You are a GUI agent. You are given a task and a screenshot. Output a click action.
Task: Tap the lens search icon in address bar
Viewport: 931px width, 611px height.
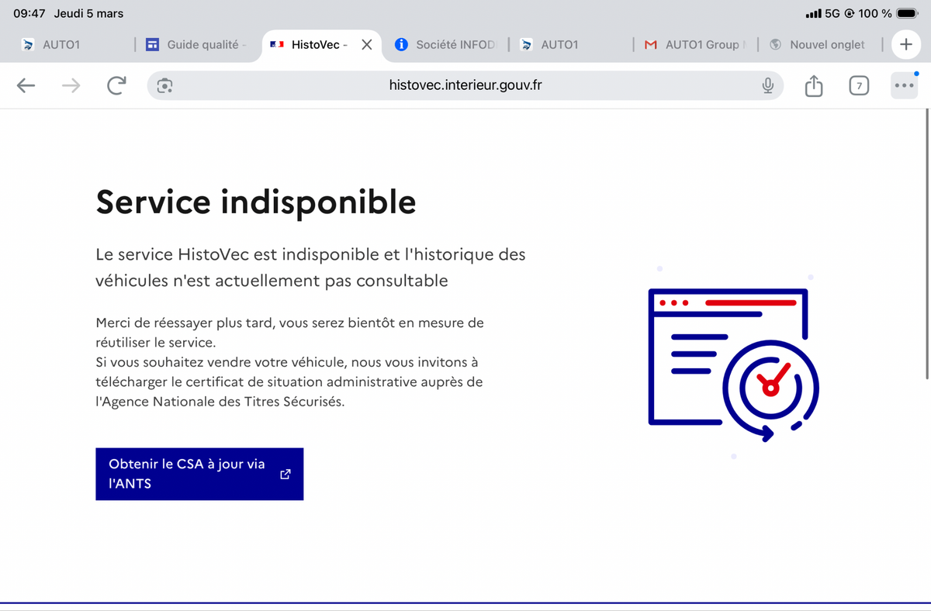pos(164,86)
